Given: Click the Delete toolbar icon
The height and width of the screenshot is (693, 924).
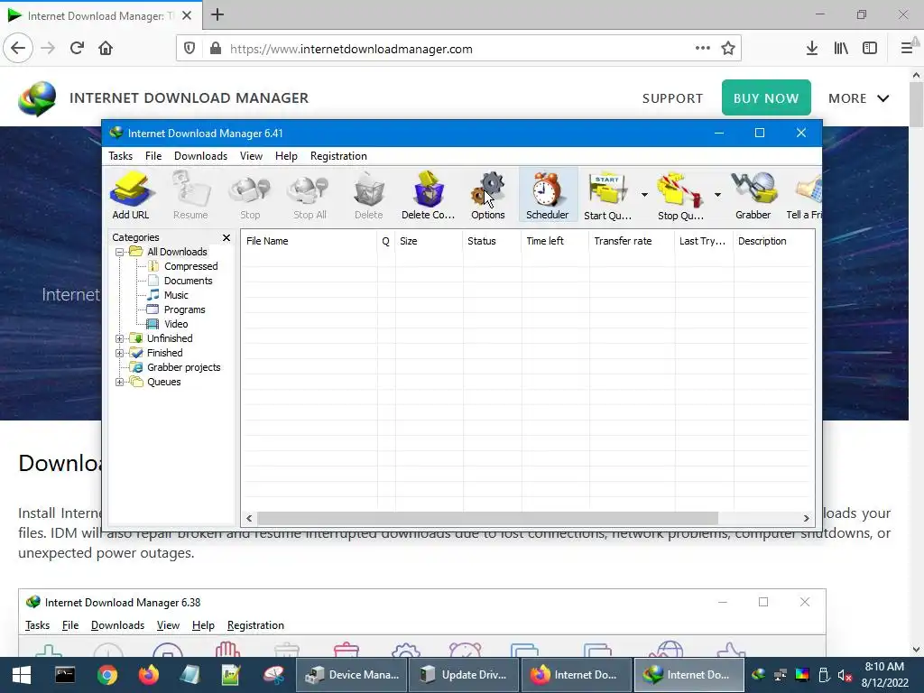Looking at the screenshot, I should pyautogui.click(x=369, y=195).
